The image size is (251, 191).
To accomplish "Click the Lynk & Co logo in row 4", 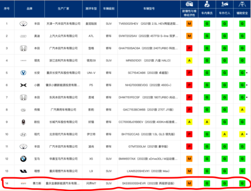I will click(x=23, y=61).
